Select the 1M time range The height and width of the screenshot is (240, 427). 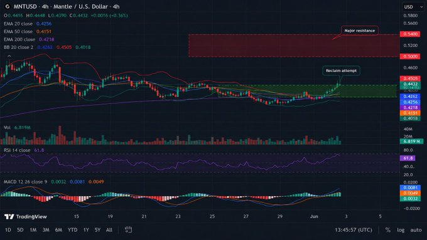click(x=33, y=230)
